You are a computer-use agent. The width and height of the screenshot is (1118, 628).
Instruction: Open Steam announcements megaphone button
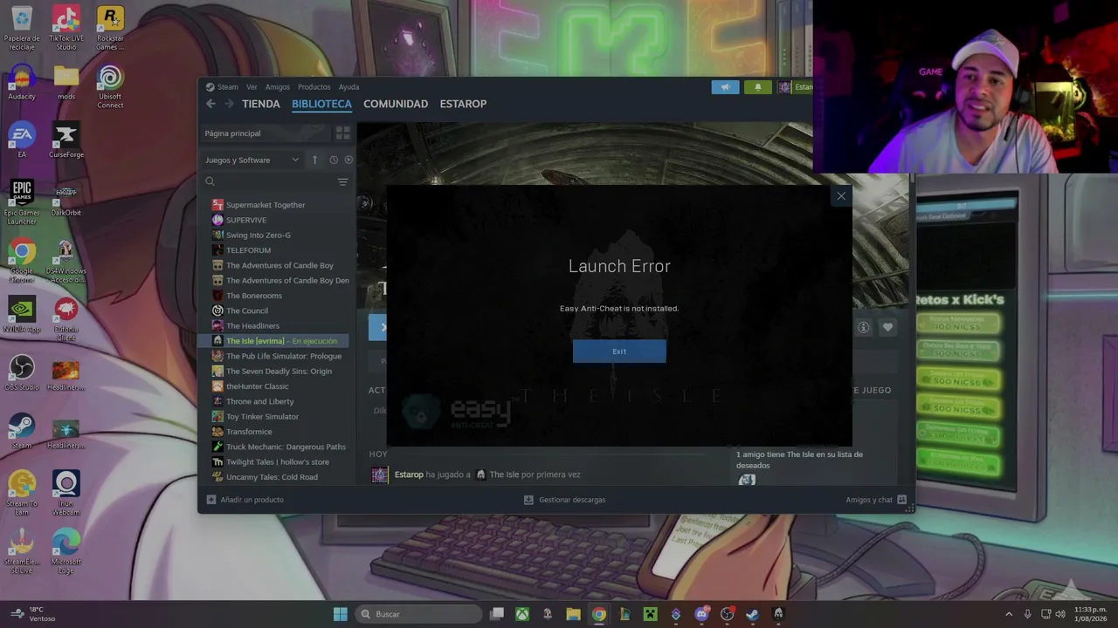coord(725,87)
